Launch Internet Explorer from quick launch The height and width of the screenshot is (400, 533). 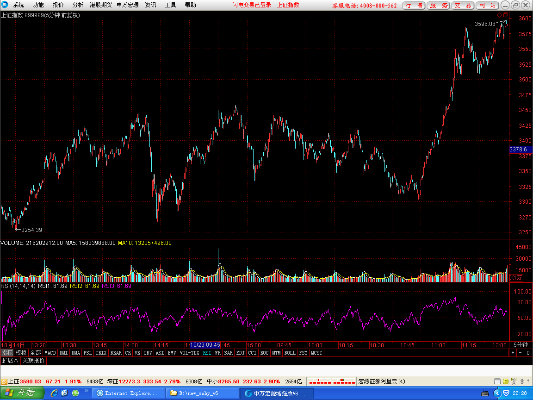pyautogui.click(x=55, y=393)
